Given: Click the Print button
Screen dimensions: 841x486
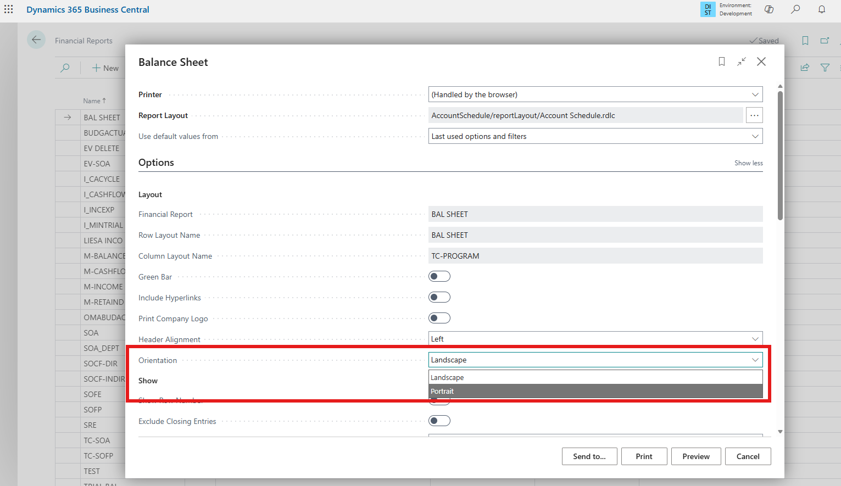Looking at the screenshot, I should (x=644, y=456).
